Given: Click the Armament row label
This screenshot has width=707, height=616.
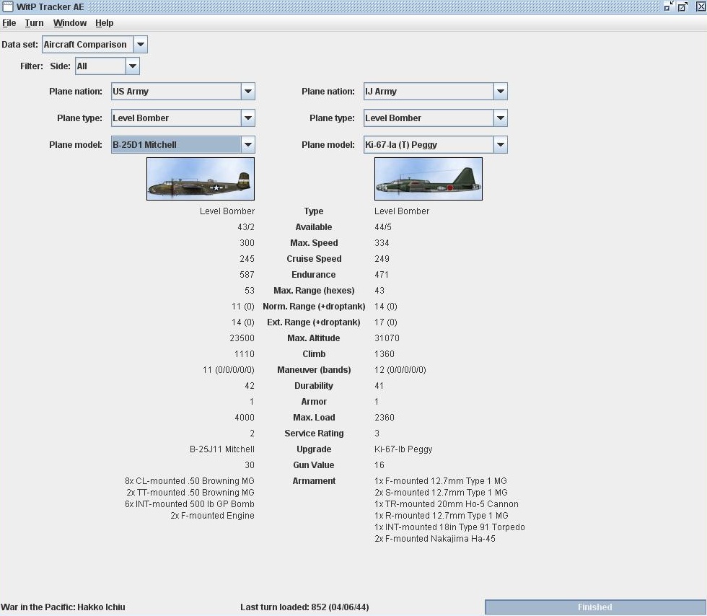Looking at the screenshot, I should tap(314, 480).
